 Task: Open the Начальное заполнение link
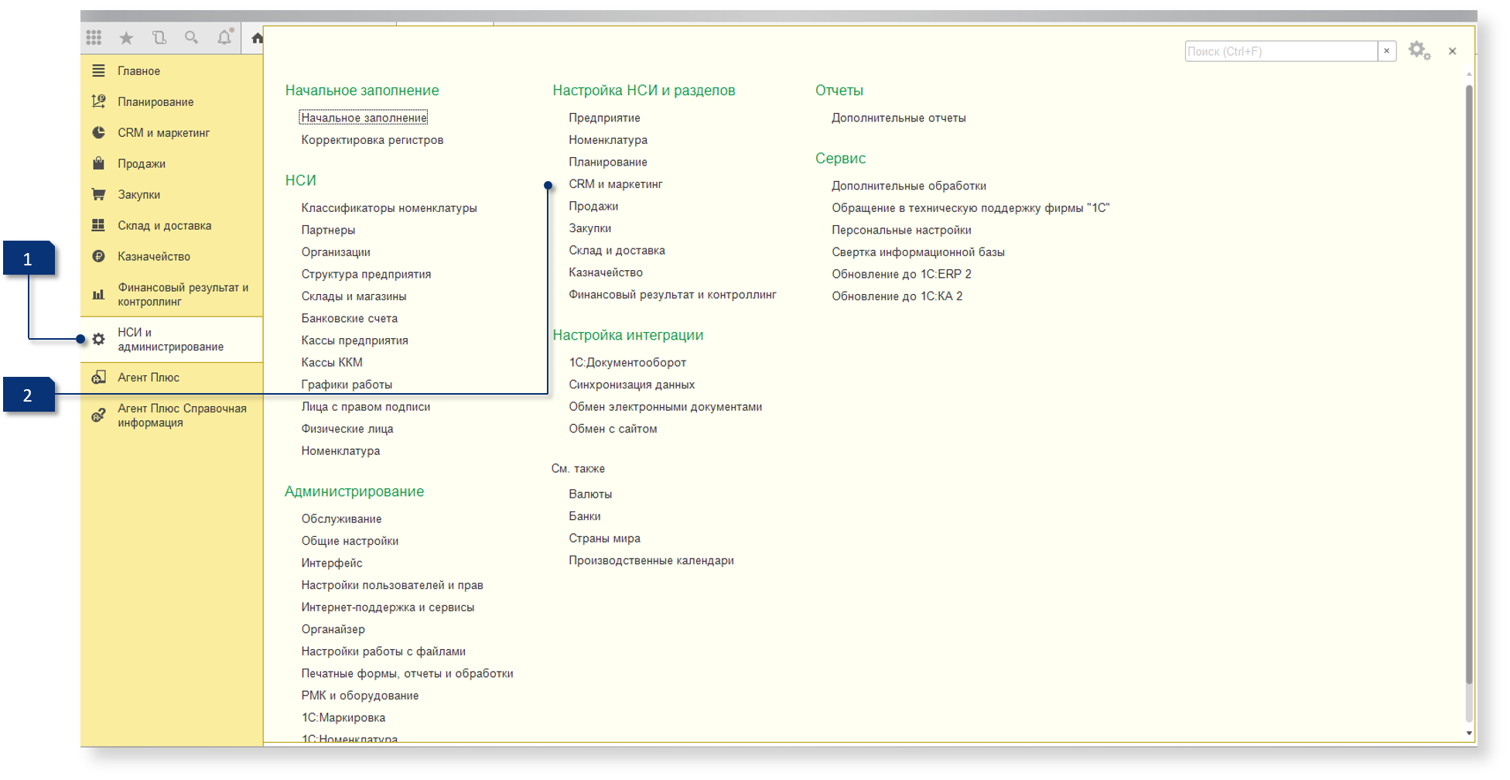[x=364, y=118]
